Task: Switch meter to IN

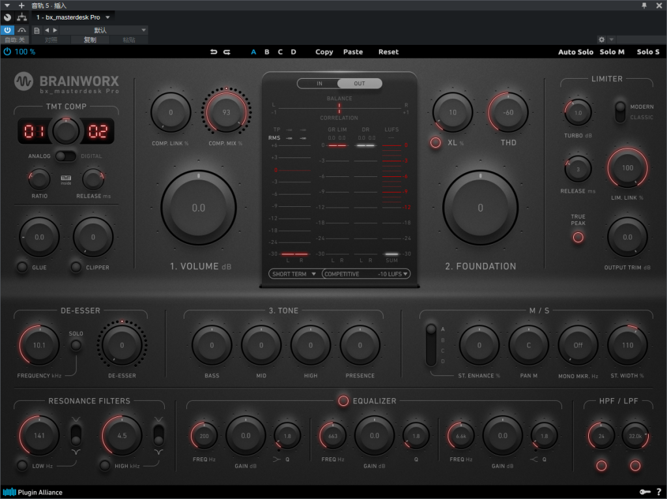Action: pyautogui.click(x=319, y=83)
